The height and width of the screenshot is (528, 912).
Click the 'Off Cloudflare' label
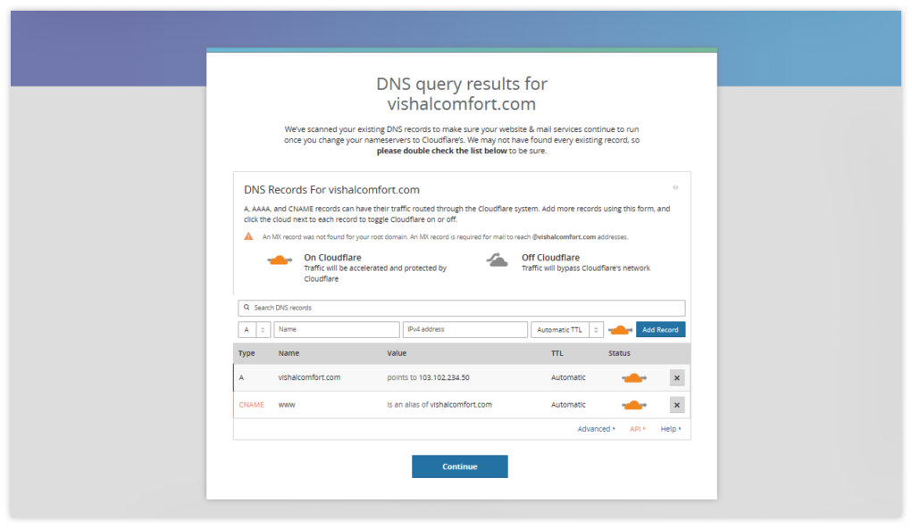coord(550,258)
